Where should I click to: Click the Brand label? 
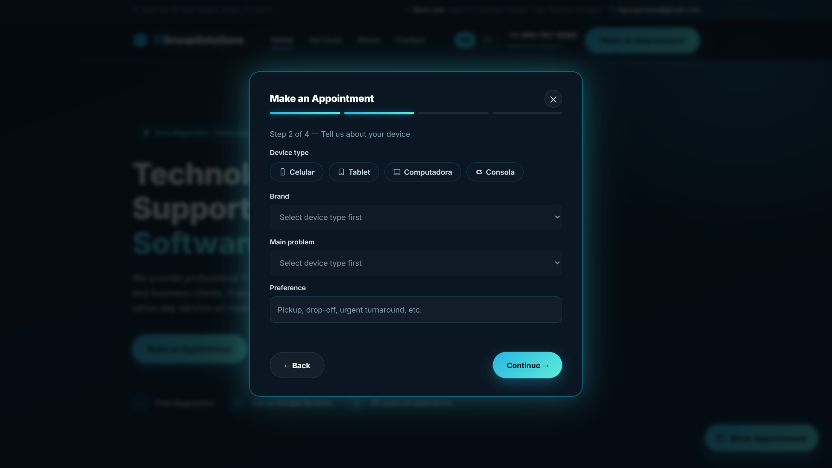[x=279, y=196]
